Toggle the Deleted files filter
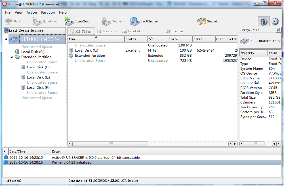Image resolution: width=284 pixels, height=186 pixels. point(131,31)
